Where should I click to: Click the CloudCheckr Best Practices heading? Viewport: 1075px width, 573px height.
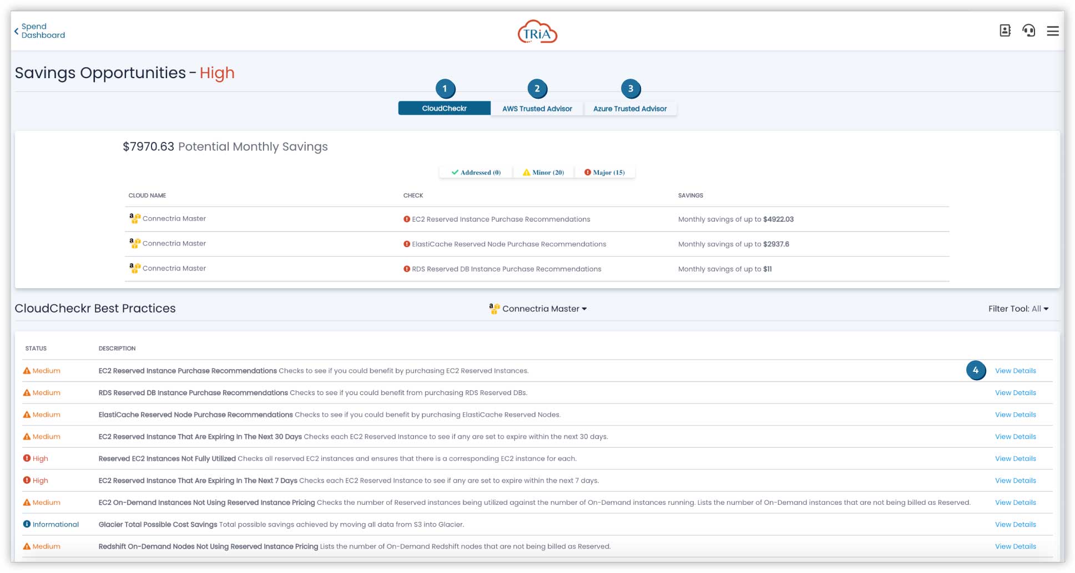click(95, 309)
